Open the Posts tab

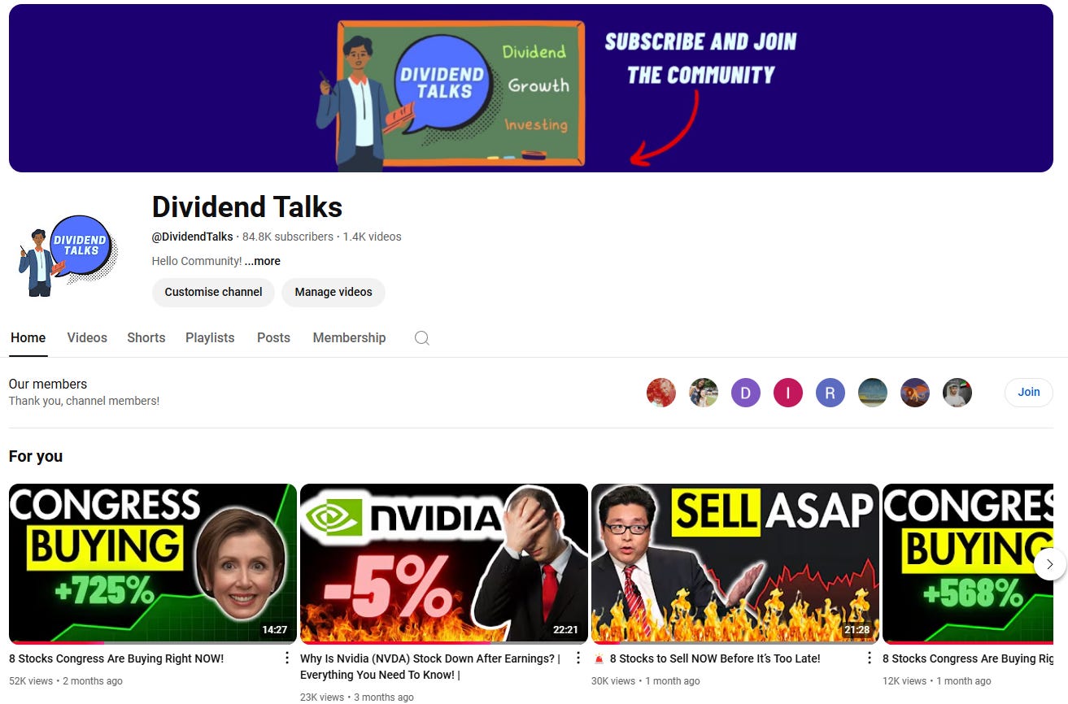(x=273, y=338)
